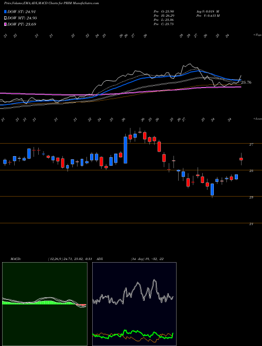Click the white DOW MT legend swatch
Image resolution: width=262 pixels, height=346 pixels.
[x=6, y=18]
